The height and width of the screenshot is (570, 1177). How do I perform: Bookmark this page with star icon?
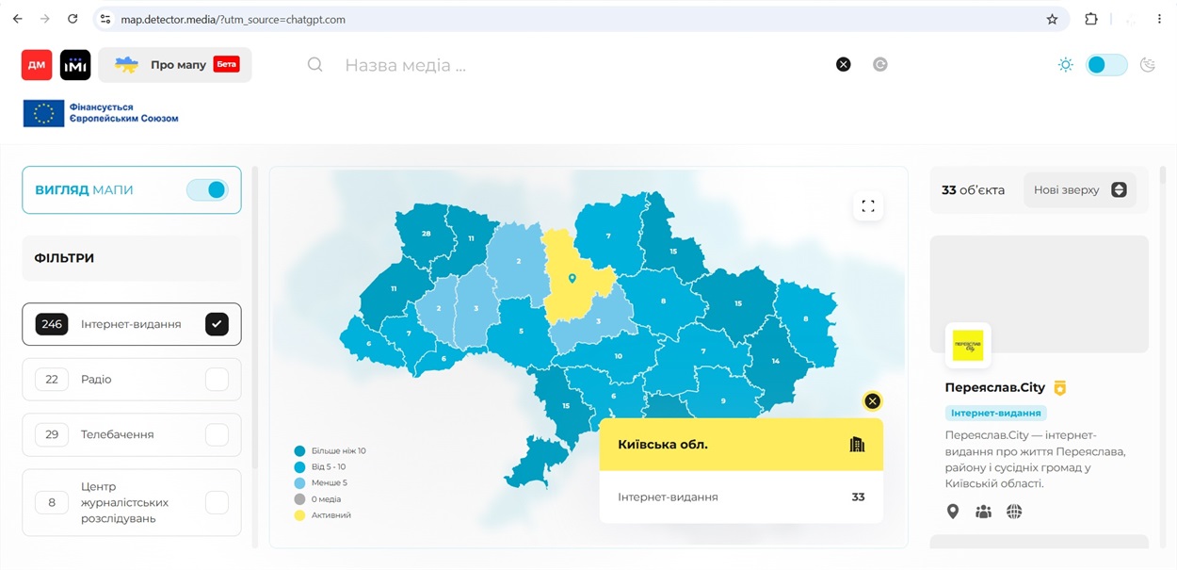(1052, 19)
